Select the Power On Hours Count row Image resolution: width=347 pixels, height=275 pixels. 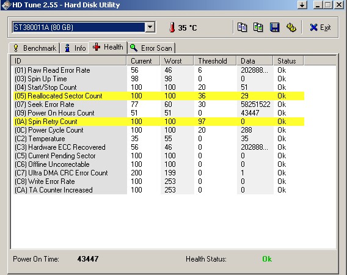(x=159, y=113)
